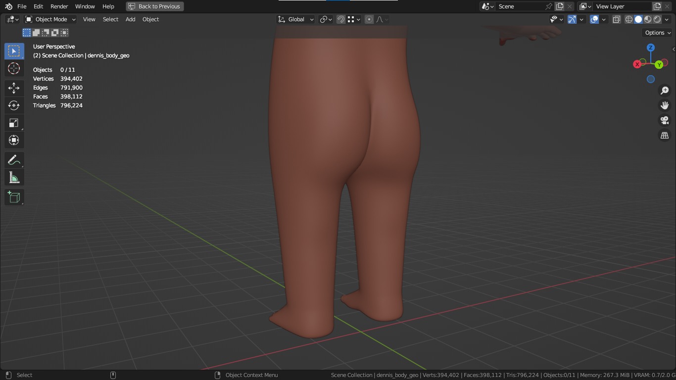Switch to Material Preview shading
The height and width of the screenshot is (380, 676).
tap(648, 19)
